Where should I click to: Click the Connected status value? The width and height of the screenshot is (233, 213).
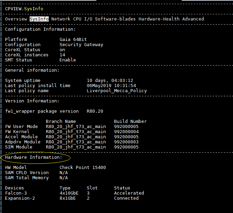click(126, 198)
